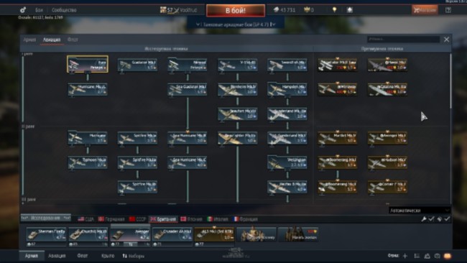Switch to the Флот tab in research window
Viewport: 467px width, 263px height.
[73, 40]
